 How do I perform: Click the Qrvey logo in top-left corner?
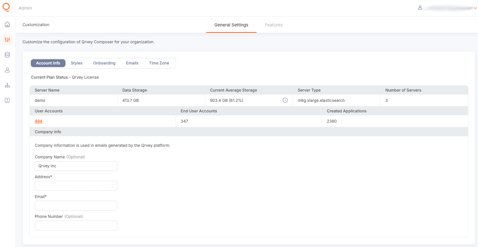pyautogui.click(x=6, y=7)
